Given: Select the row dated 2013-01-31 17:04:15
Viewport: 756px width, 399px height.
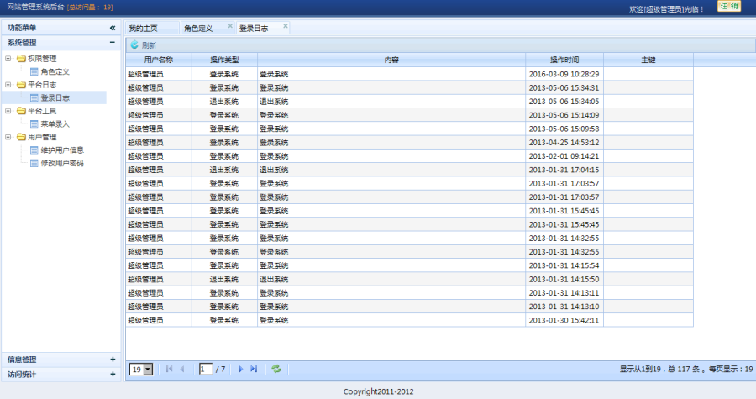Looking at the screenshot, I should click(409, 170).
